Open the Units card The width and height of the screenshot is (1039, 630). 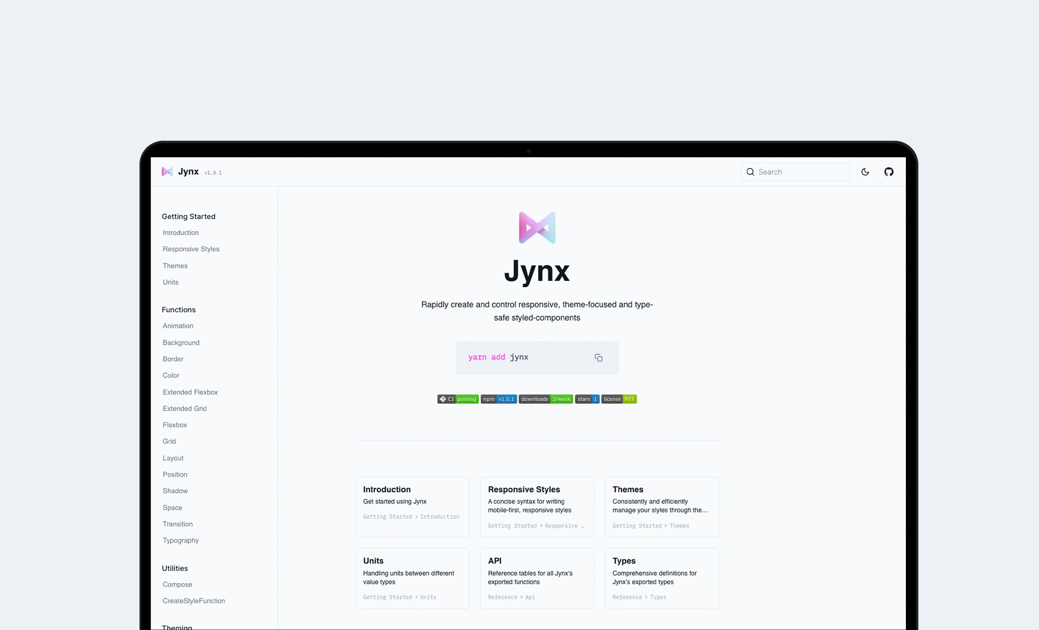pyautogui.click(x=412, y=578)
